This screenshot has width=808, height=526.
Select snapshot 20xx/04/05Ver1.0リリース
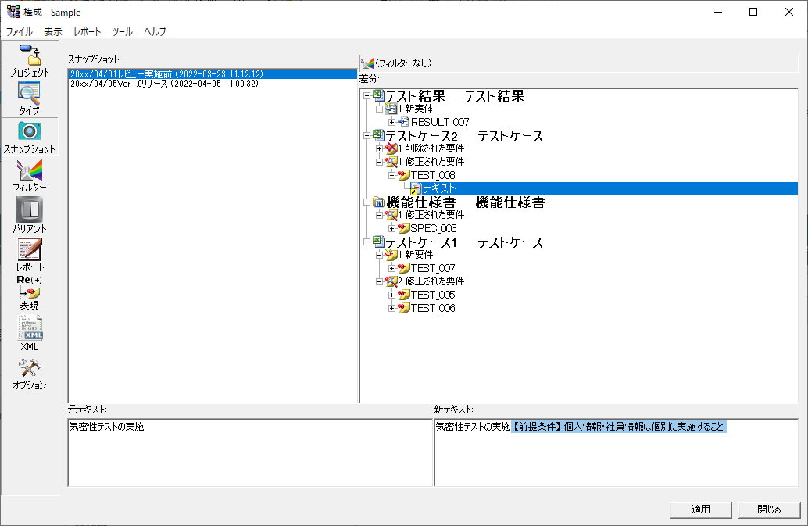click(164, 84)
